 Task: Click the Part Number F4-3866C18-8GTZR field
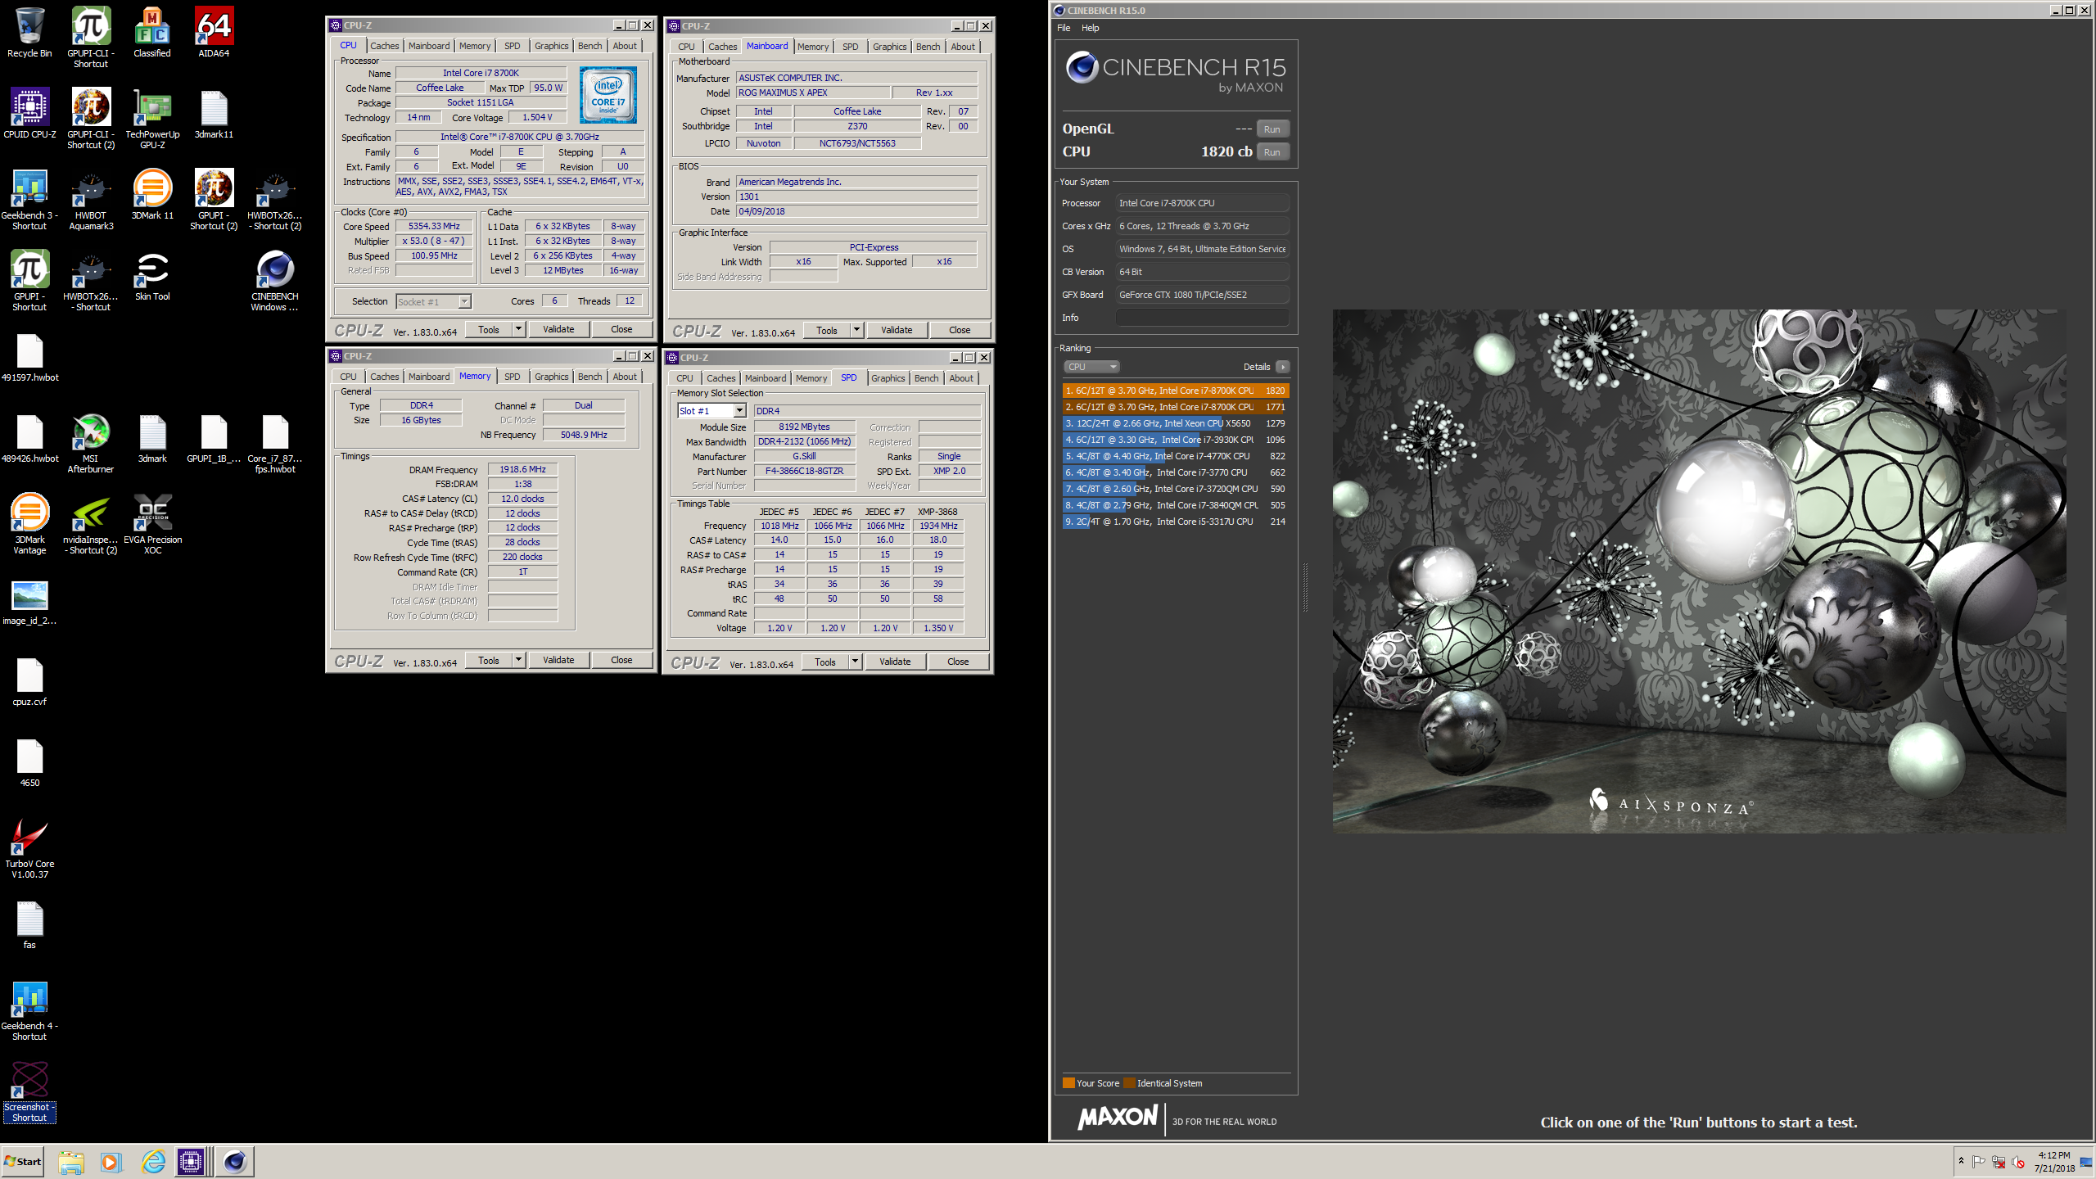pos(804,472)
